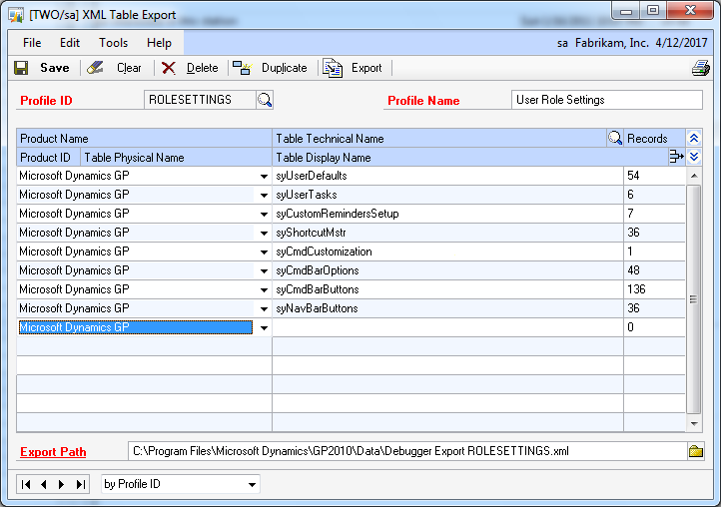Viewport: 721px width, 507px height.
Task: Click the User Role Settings name field
Action: [x=607, y=100]
